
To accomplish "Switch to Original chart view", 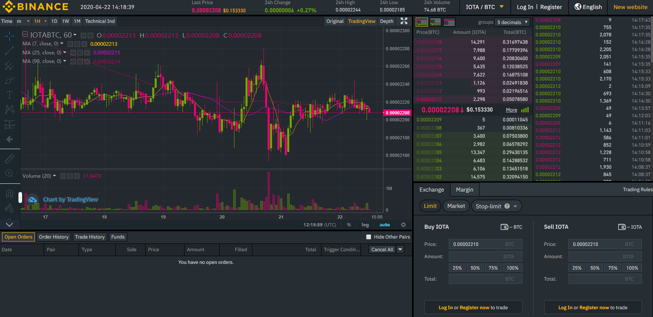I will coord(335,21).
